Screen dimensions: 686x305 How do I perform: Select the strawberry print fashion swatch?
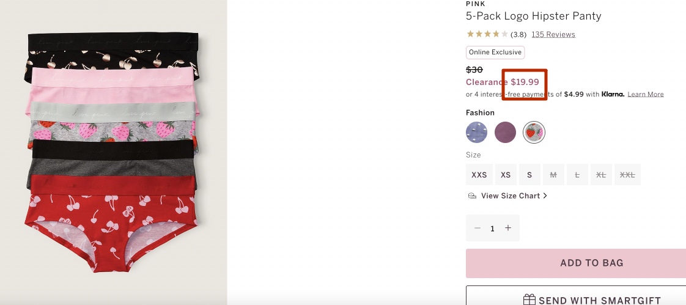(x=534, y=132)
